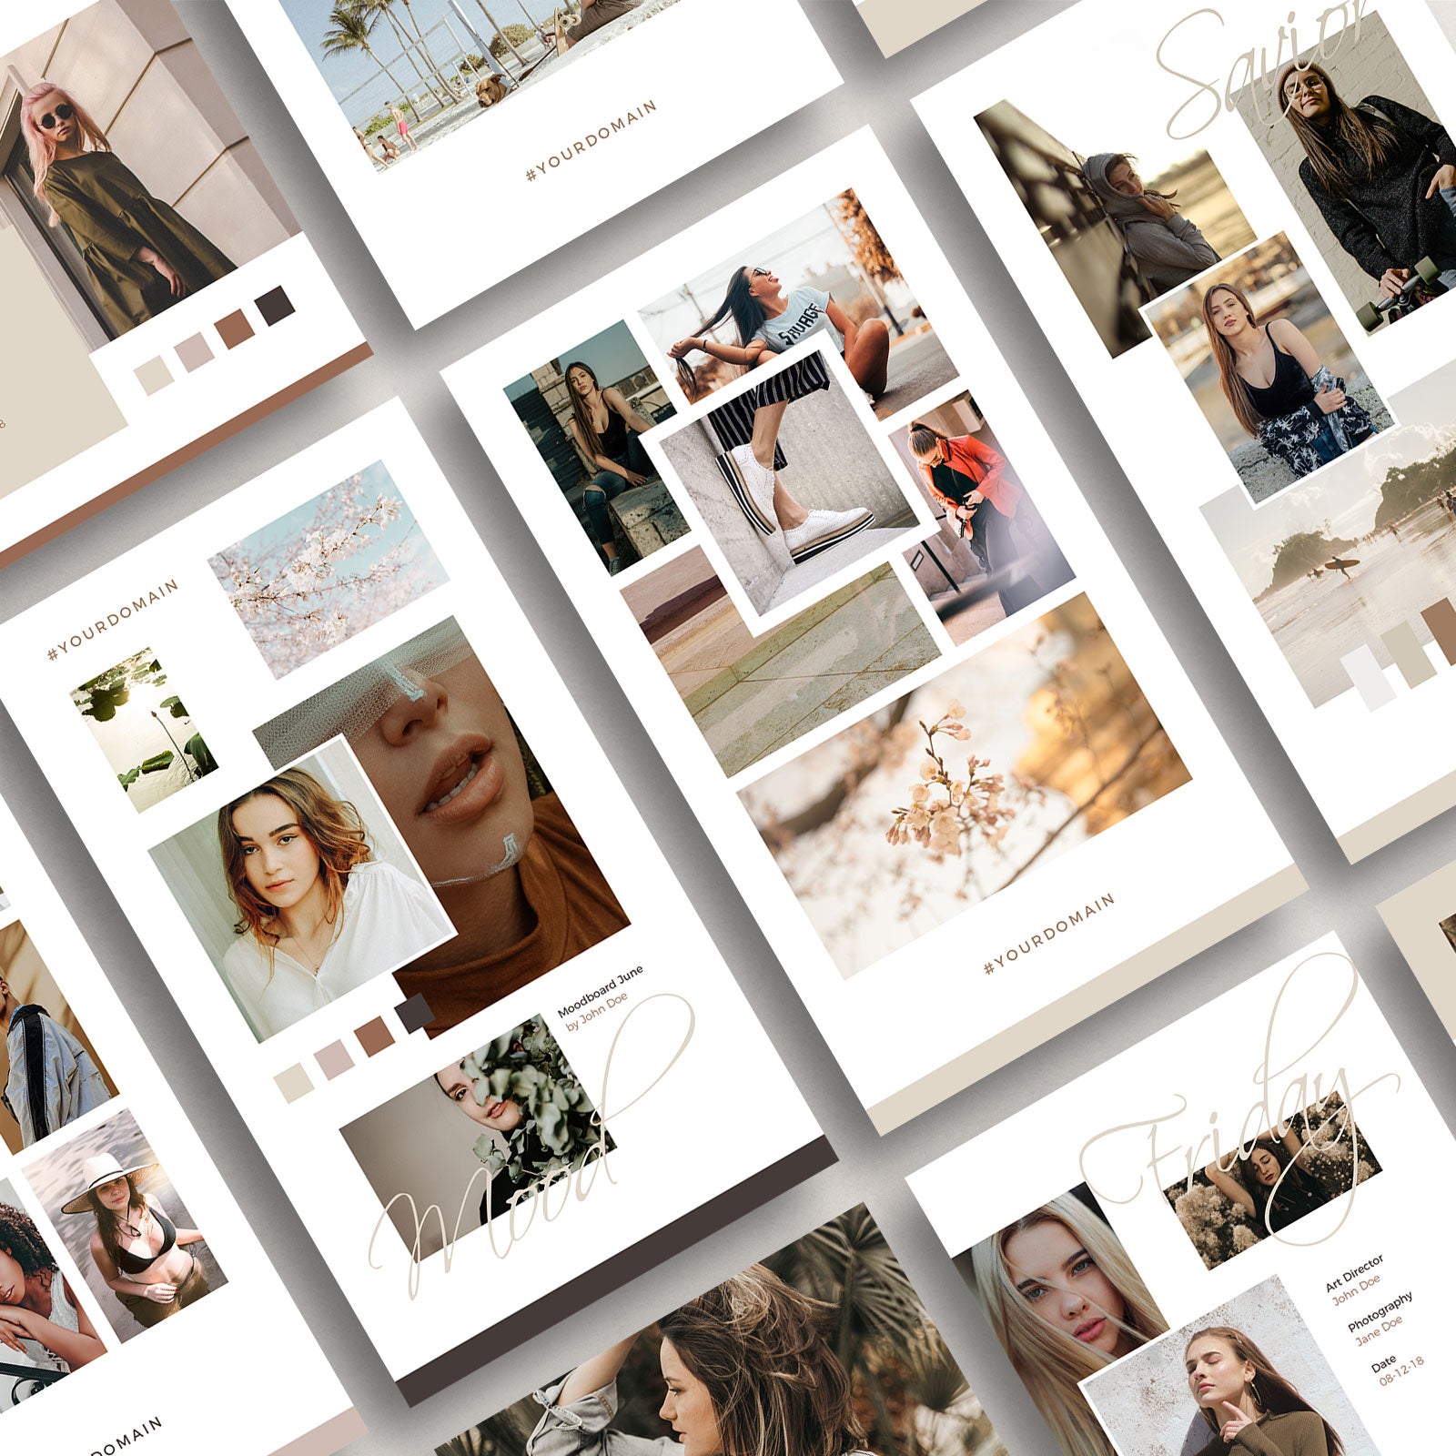Click the lily pad photo
Viewport: 1456px width, 1456px height.
click(x=144, y=728)
